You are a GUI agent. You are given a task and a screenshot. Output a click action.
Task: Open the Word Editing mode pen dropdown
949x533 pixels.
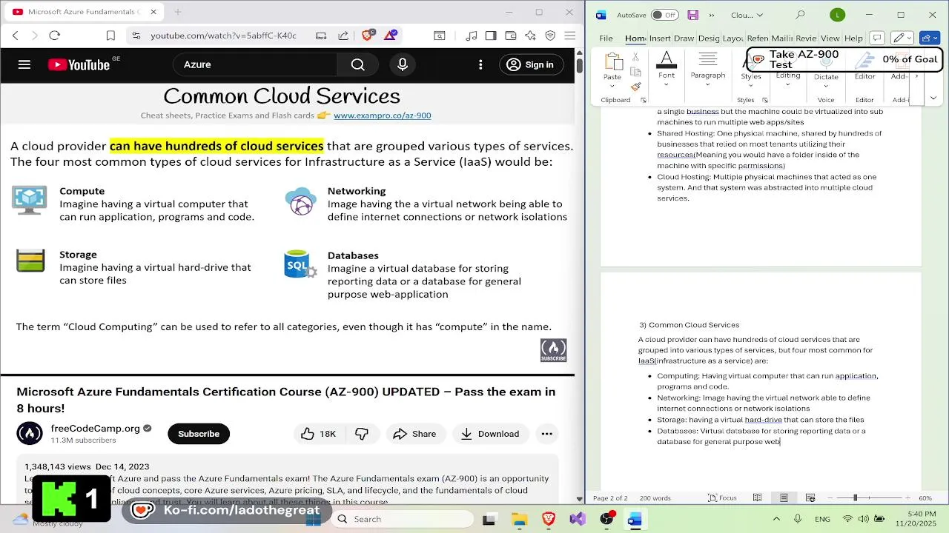(x=902, y=38)
